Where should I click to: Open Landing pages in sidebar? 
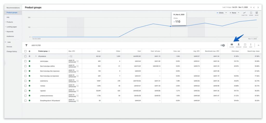coord(11,27)
